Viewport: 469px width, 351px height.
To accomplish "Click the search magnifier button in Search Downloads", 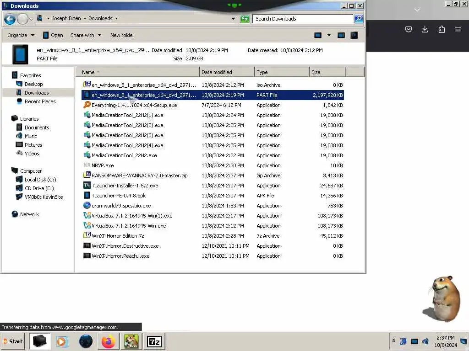I will [x=358, y=18].
